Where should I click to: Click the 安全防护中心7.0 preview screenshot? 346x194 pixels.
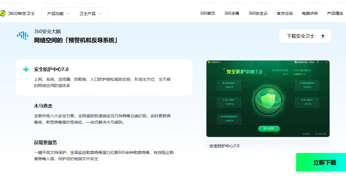pos(268,99)
